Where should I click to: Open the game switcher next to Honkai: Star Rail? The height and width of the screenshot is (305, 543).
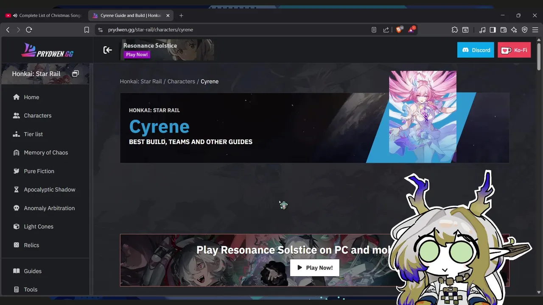(76, 74)
